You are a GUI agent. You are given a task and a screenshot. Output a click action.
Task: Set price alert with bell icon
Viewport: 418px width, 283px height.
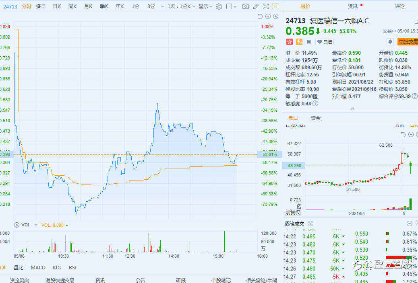pos(390,42)
